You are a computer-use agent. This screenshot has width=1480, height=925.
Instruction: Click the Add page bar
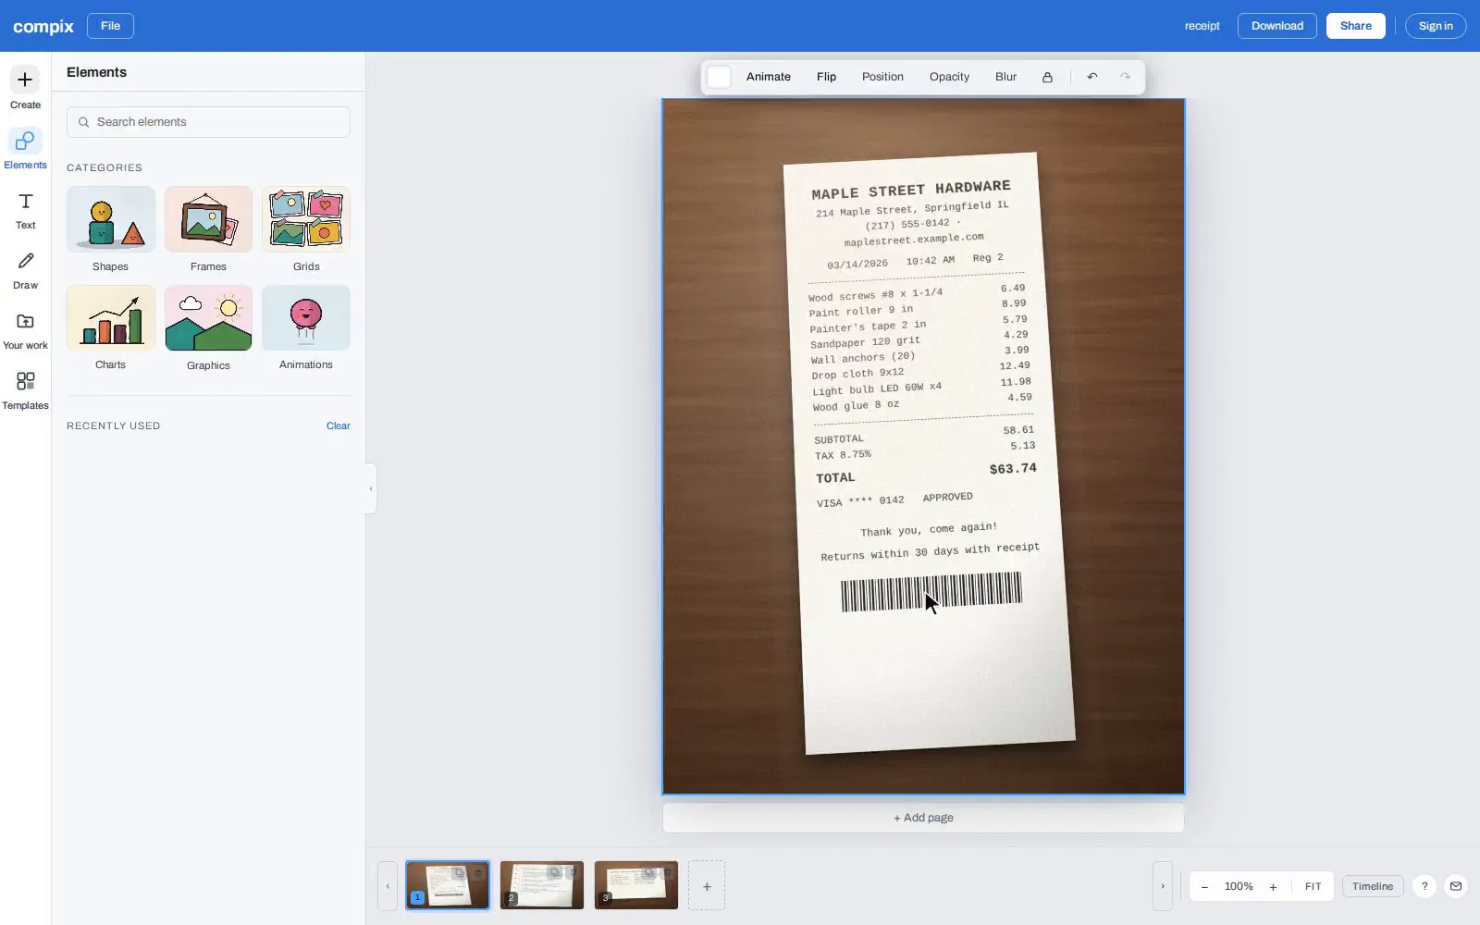pos(923,818)
